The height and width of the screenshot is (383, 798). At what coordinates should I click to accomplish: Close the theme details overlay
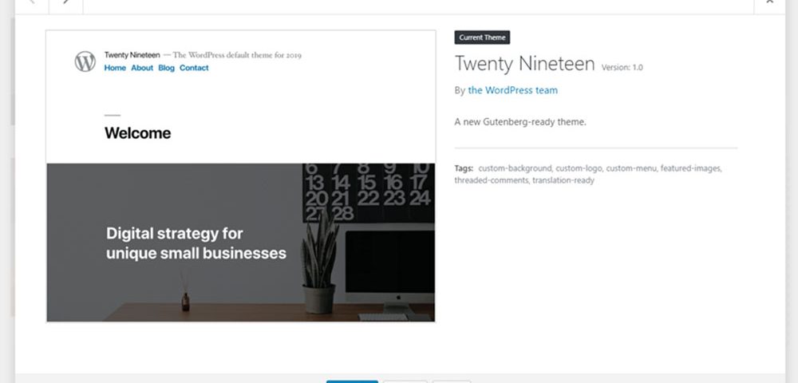pyautogui.click(x=769, y=3)
